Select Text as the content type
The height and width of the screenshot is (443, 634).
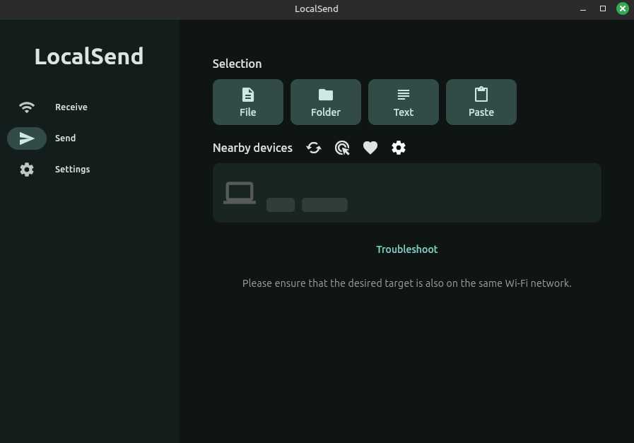click(x=404, y=102)
